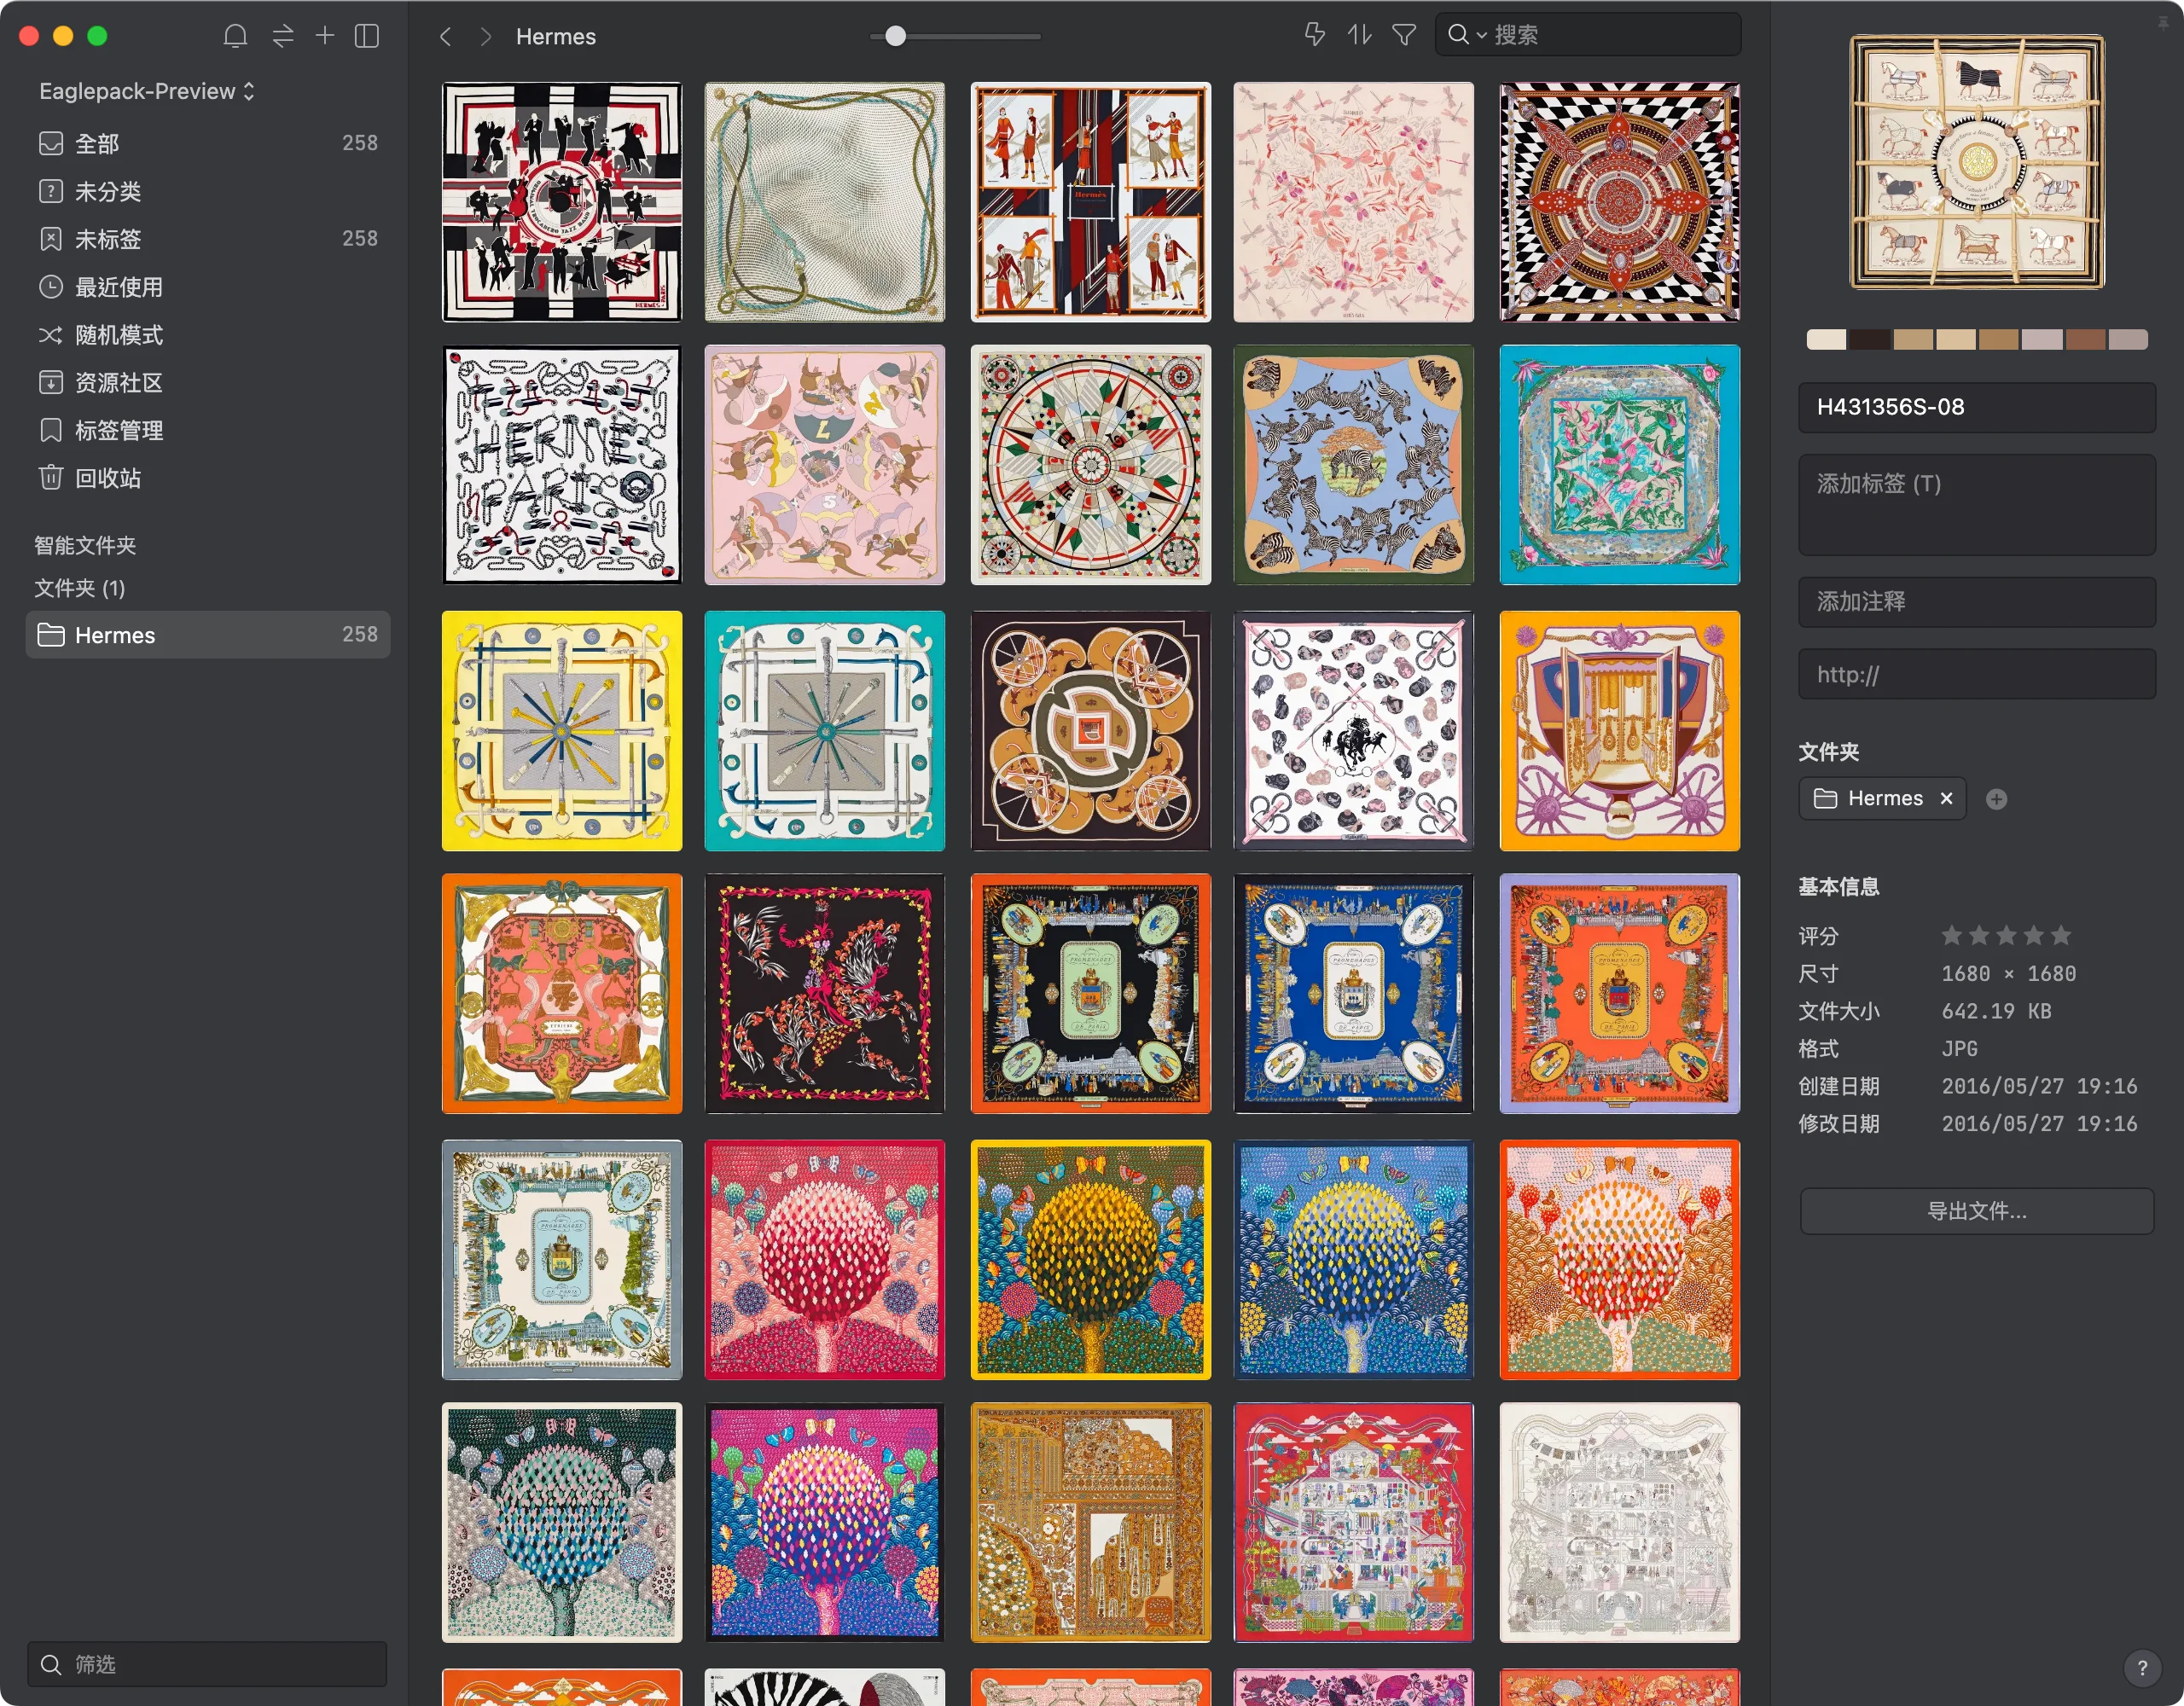Click the third rating star
Image resolution: width=2184 pixels, height=1706 pixels.
[2006, 936]
